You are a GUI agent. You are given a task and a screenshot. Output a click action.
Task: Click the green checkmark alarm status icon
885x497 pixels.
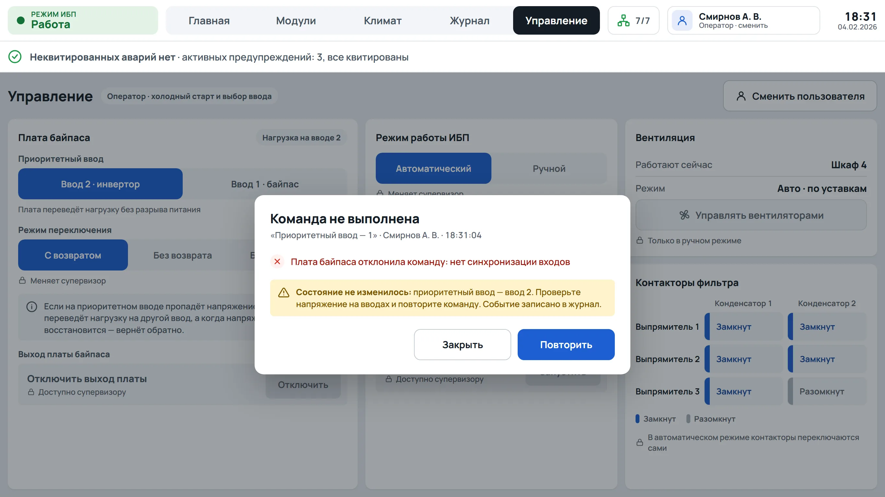point(15,57)
